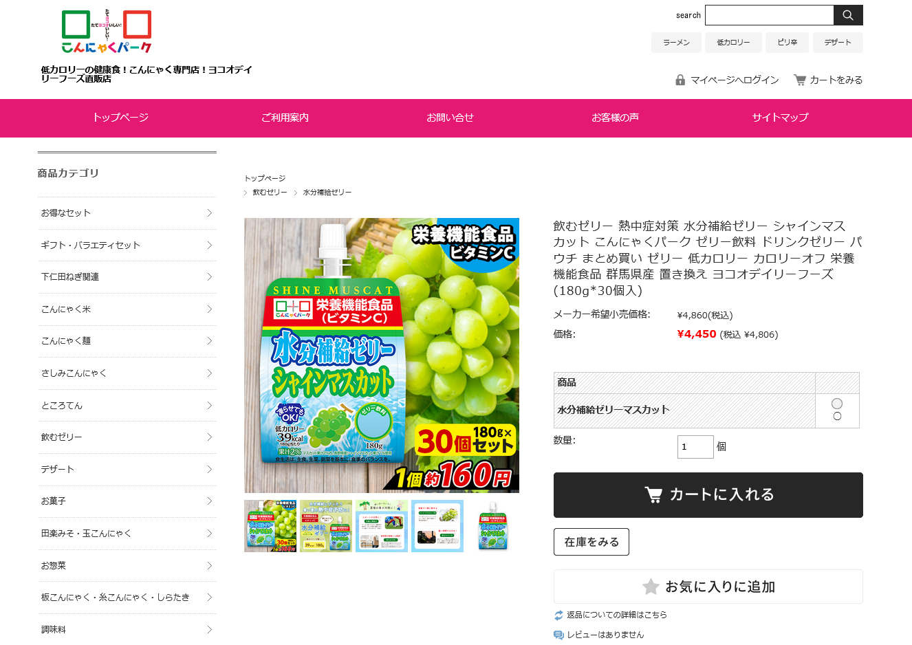The width and height of the screenshot is (912, 645).
Task: Click the 低カロリー keyword tag
Action: (x=734, y=43)
